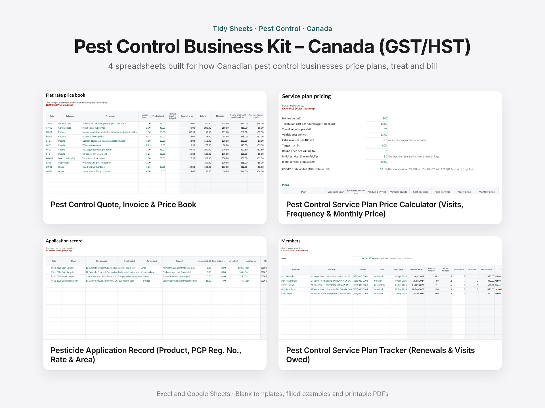
Task: Select the 'Wasp nest removal' treatment cell
Action: [110, 145]
